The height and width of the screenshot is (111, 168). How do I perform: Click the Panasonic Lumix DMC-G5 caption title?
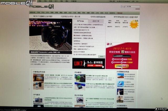tap(45, 52)
